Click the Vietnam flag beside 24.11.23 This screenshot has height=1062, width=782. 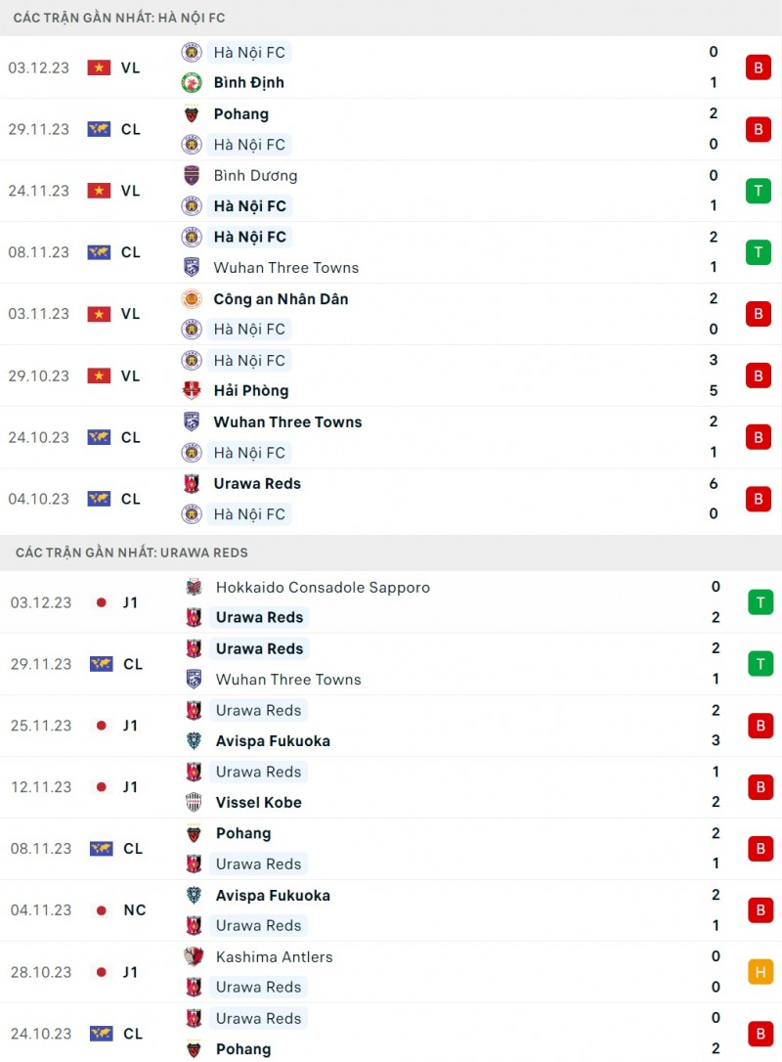99,191
